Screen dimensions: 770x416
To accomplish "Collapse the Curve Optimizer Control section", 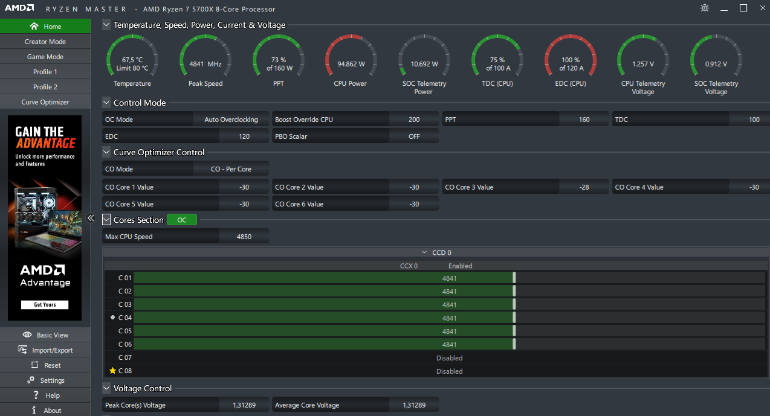I will click(106, 152).
